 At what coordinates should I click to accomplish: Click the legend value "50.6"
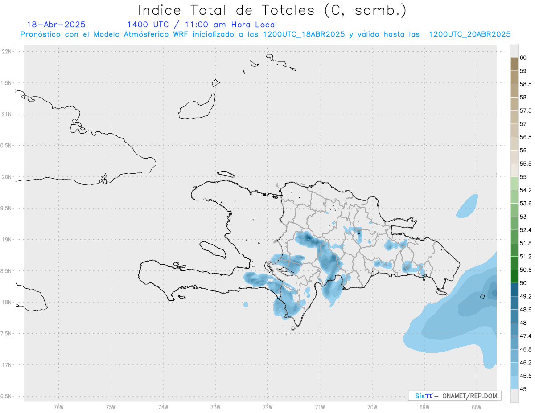click(x=526, y=270)
